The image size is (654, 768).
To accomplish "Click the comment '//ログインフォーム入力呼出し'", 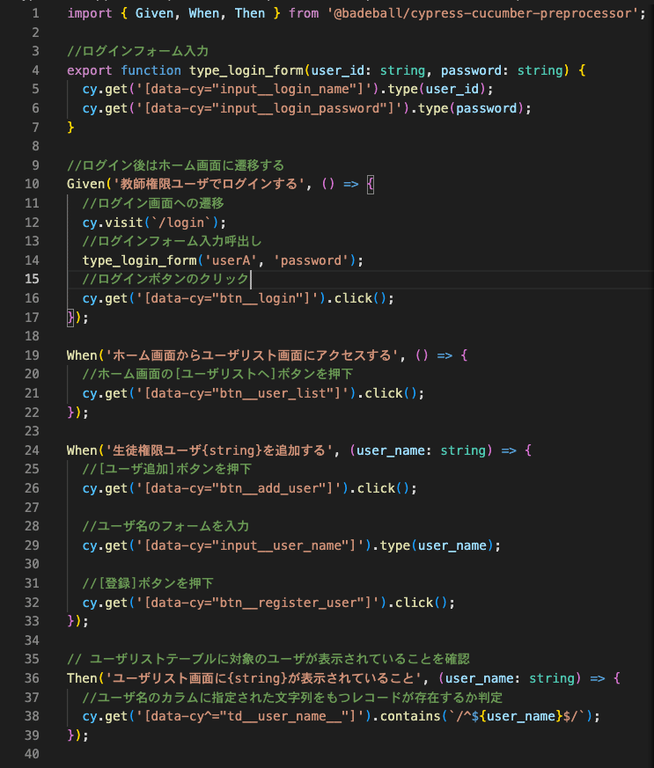I will [172, 241].
